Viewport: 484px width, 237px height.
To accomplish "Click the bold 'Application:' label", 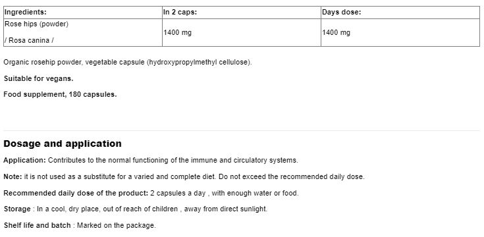I will 25,161.
